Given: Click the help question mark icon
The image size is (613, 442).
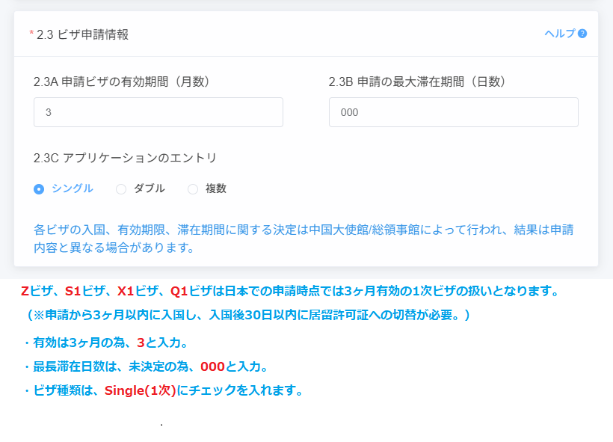Looking at the screenshot, I should (x=582, y=34).
